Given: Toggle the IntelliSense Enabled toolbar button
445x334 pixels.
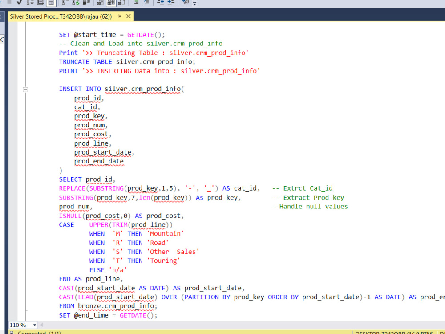Looking at the screenshot, I should (x=51, y=2).
